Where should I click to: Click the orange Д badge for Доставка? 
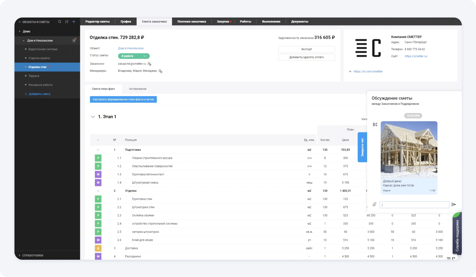[98, 248]
